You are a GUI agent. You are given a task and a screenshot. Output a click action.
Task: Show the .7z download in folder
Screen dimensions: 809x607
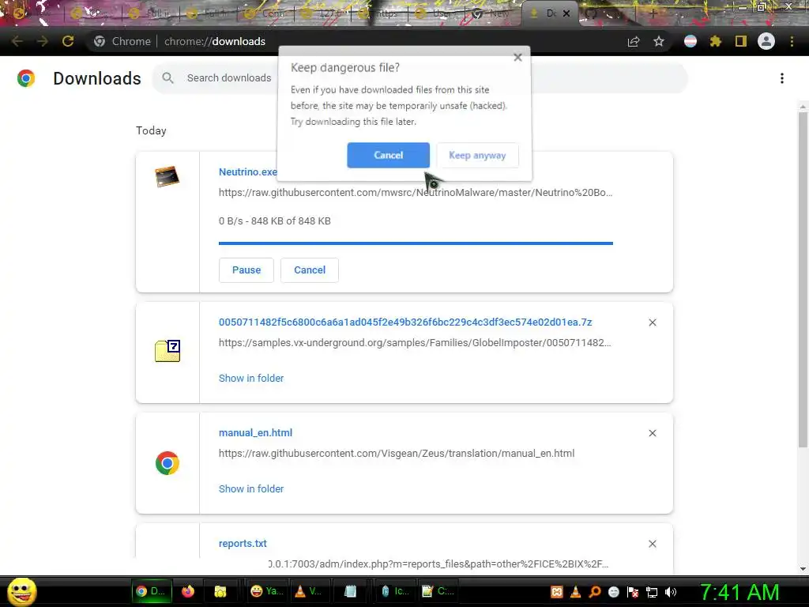(x=251, y=379)
